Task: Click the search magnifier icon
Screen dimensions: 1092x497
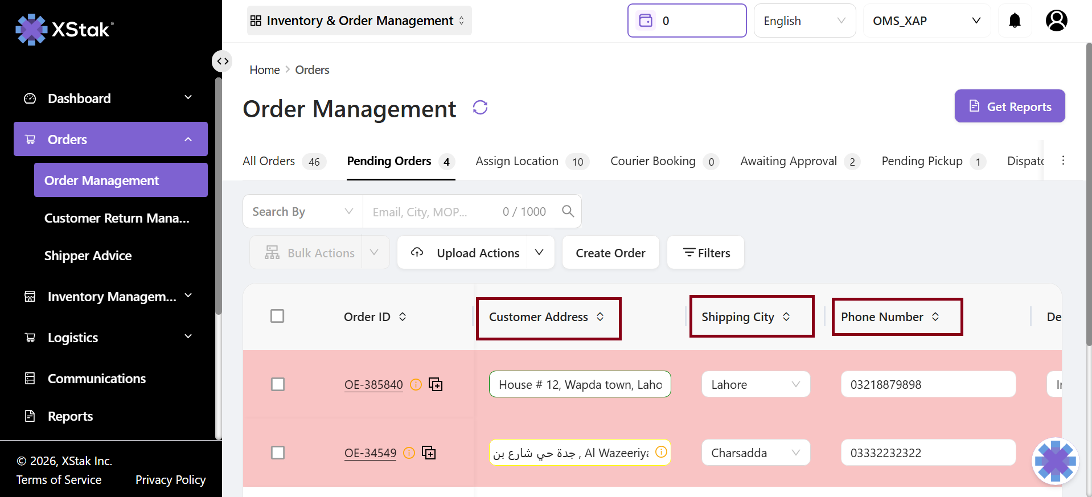Action: click(x=567, y=211)
